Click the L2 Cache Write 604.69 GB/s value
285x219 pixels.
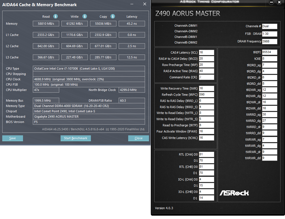pos(75,46)
